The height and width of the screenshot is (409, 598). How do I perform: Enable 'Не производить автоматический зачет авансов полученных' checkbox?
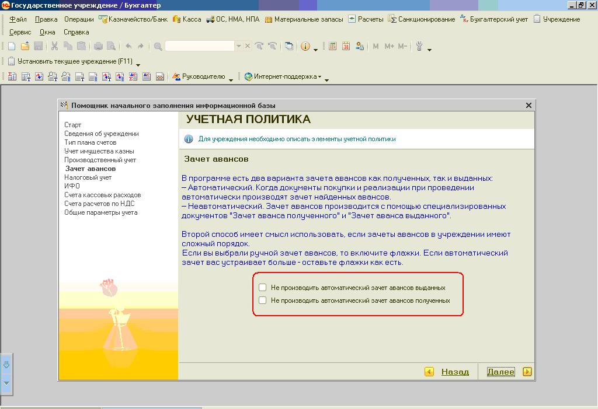263,300
